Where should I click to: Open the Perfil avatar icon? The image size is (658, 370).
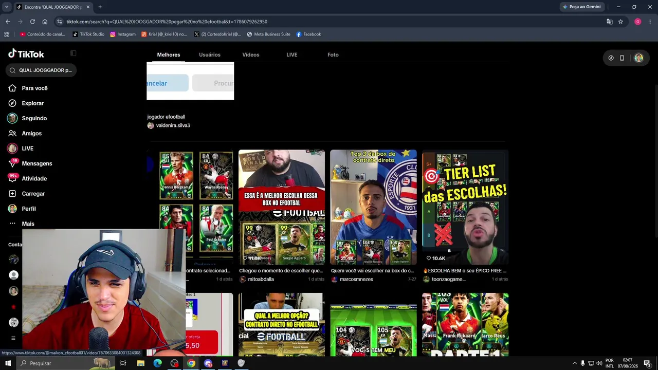click(12, 209)
